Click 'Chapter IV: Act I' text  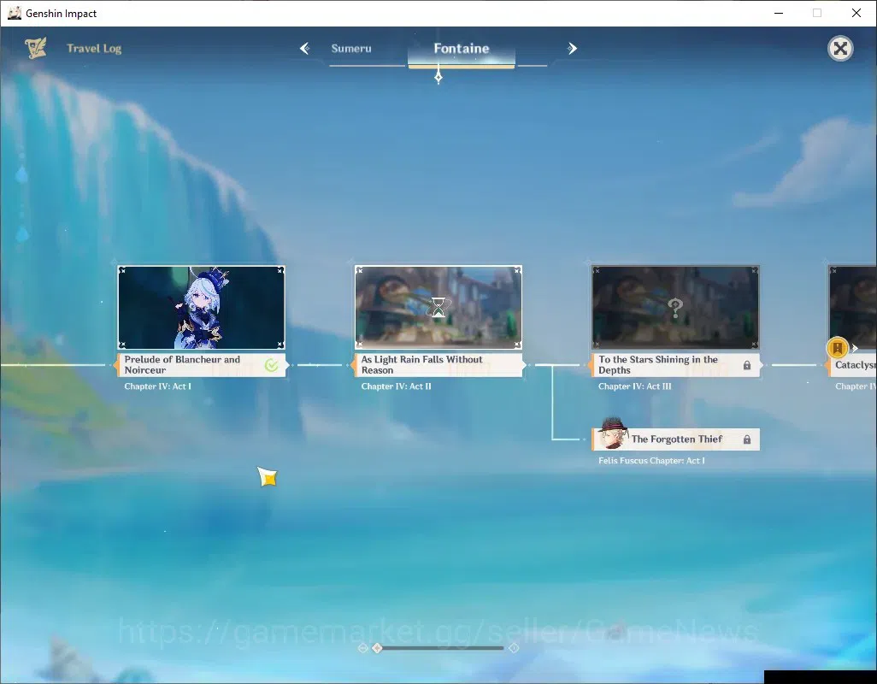tap(158, 386)
